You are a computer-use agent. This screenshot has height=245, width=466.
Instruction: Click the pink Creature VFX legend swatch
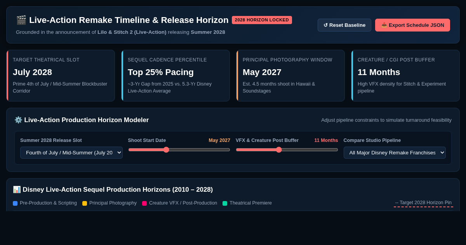[x=144, y=203]
